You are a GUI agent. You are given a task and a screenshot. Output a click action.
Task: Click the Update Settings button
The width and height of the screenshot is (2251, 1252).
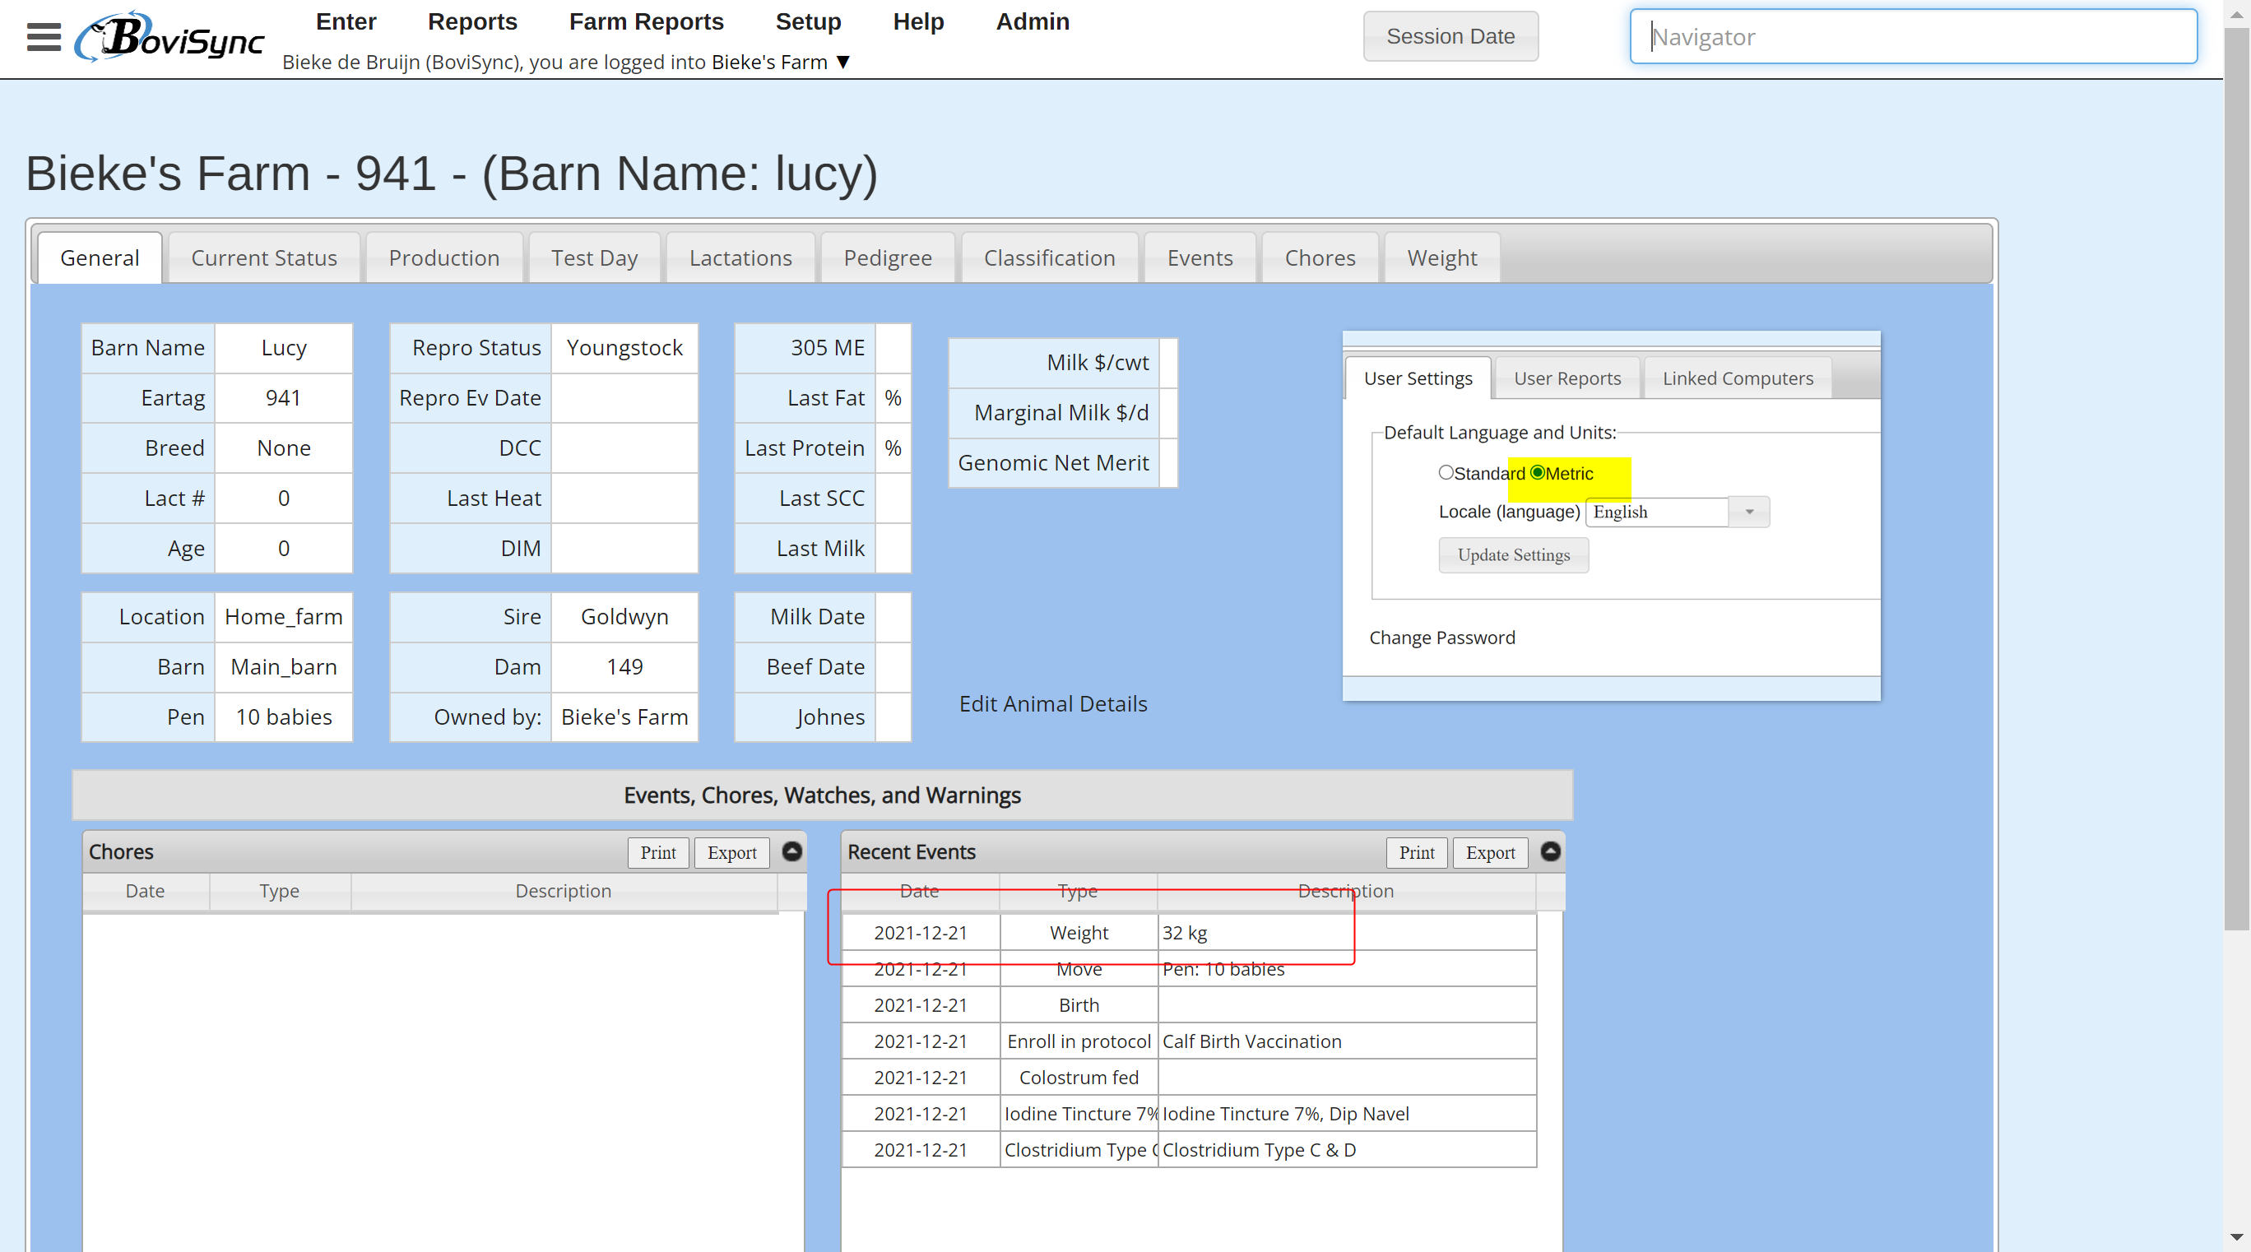point(1514,556)
